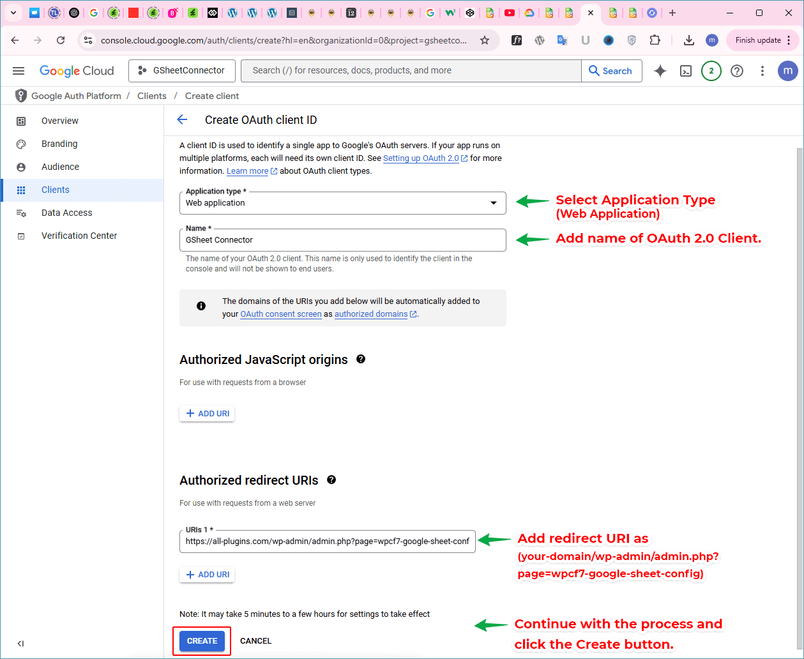Click ADD URI under JavaScript origins

207,414
